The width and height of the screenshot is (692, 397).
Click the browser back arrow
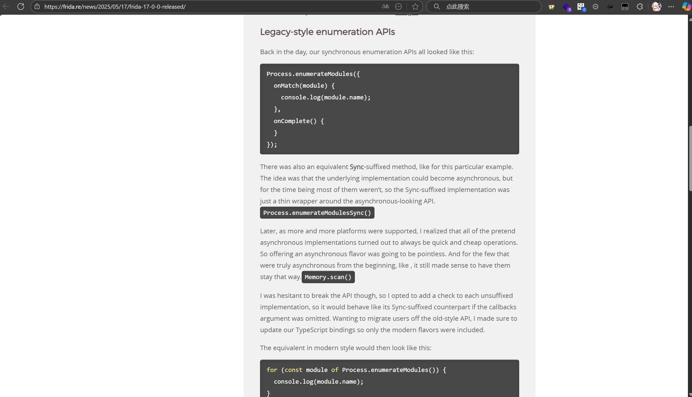6,7
